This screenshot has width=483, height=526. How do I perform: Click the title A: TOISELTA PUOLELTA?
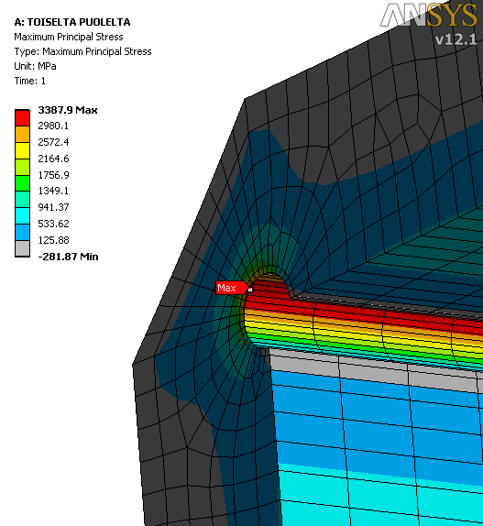point(72,22)
